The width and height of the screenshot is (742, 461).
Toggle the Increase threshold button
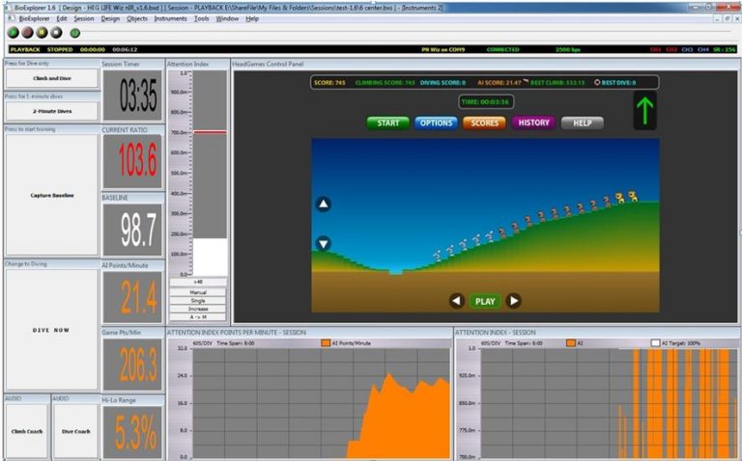point(198,309)
